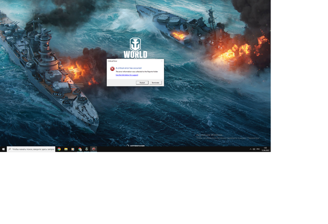
Task: Open the clock and date flyout
Action: coord(265,149)
